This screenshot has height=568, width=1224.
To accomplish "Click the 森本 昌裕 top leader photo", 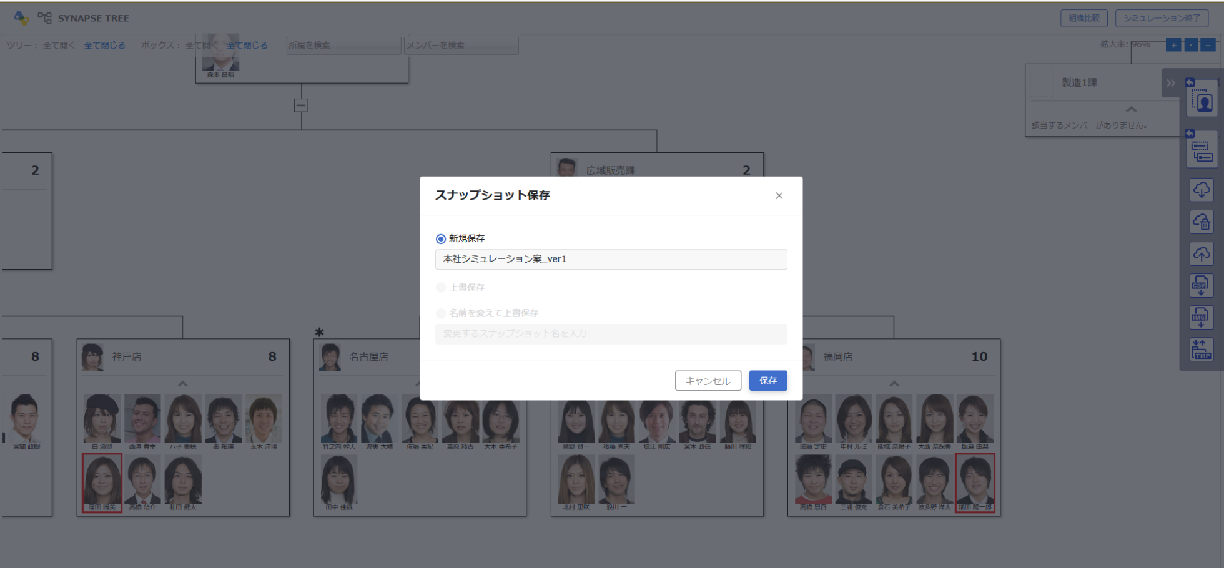I will pyautogui.click(x=220, y=52).
